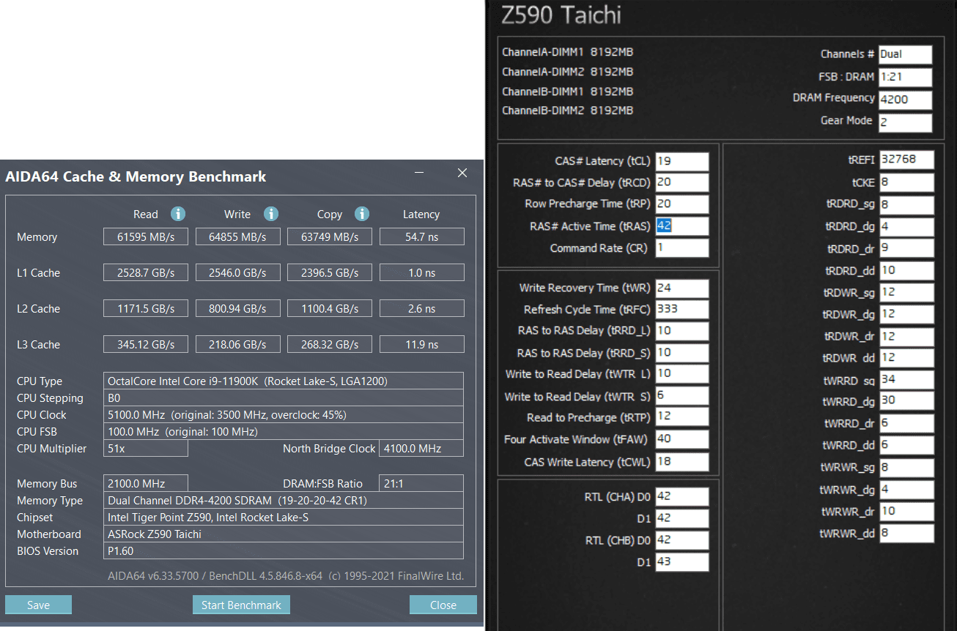This screenshot has width=957, height=631.
Task: Click the tWRWR_dr field showing 10
Action: pyautogui.click(x=907, y=511)
